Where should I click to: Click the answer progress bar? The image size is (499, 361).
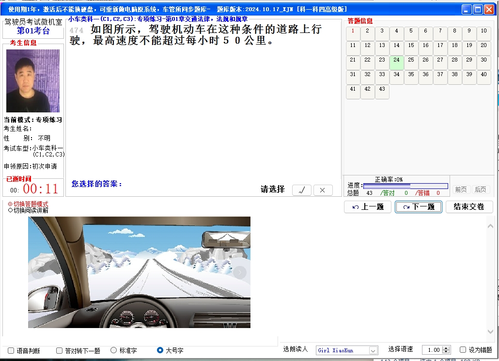pos(405,186)
